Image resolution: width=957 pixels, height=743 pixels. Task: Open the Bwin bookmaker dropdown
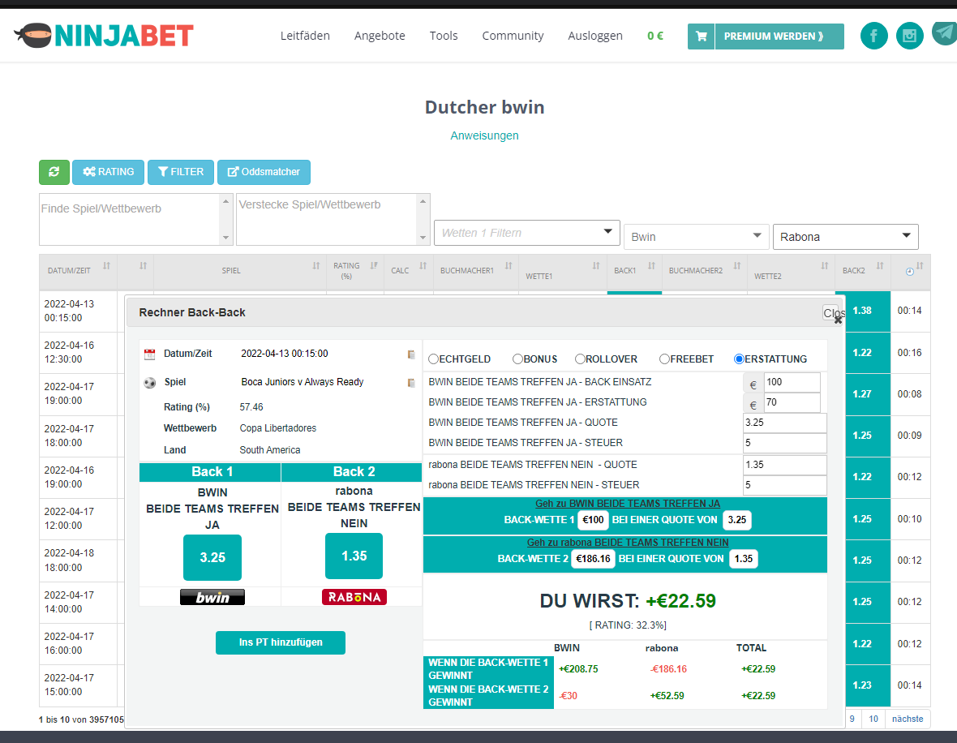(696, 236)
